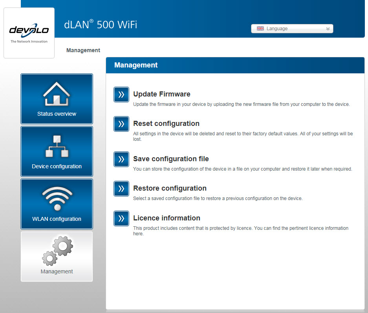Screen dimensions: 368x313
Task: Click the Management breadcrumb text
Action: point(83,51)
